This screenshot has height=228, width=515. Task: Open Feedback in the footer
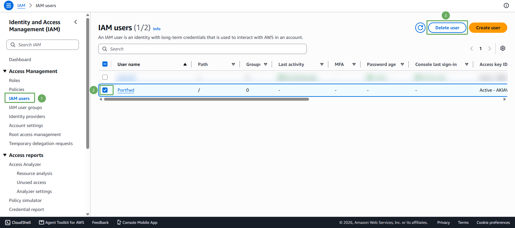click(100, 223)
